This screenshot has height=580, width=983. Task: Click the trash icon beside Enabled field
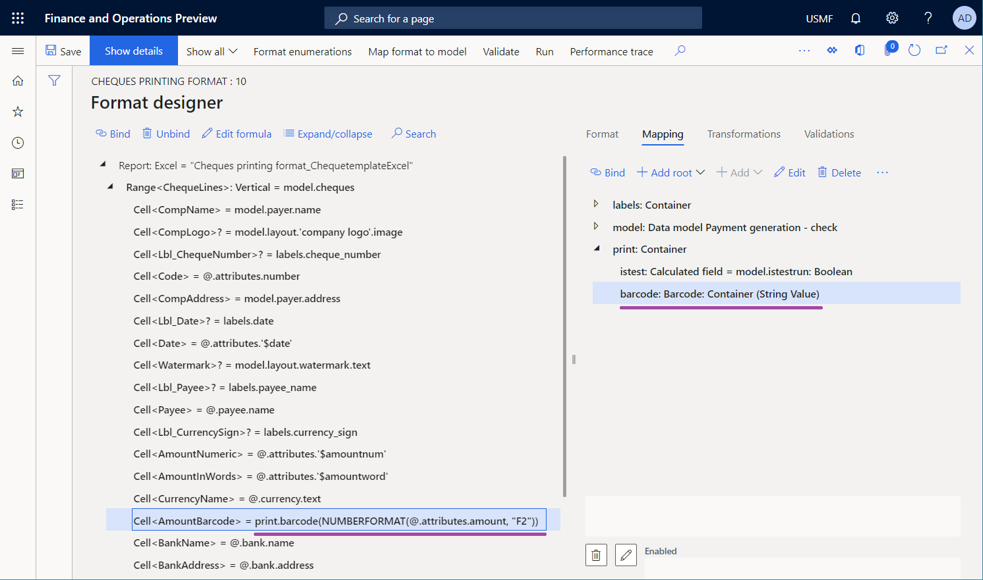click(x=596, y=555)
